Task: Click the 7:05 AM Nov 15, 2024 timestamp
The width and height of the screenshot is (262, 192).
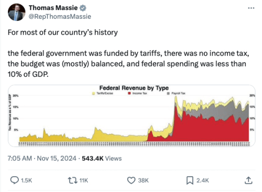Action: 42,159
